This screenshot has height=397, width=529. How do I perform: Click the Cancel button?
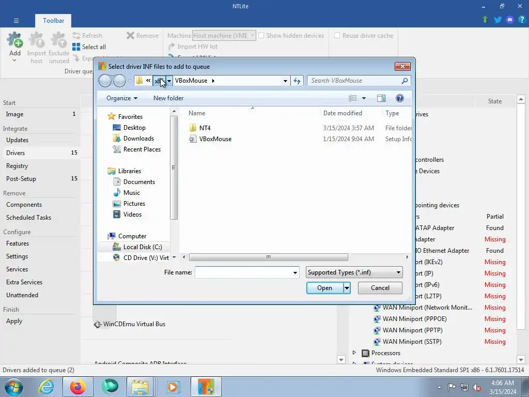pyautogui.click(x=380, y=288)
